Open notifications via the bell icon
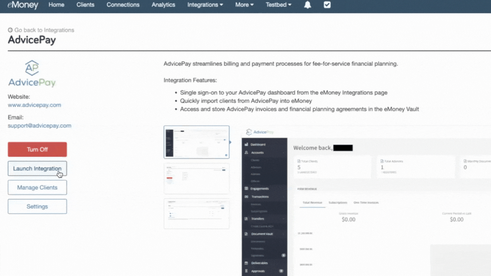This screenshot has width=491, height=276. pos(307,5)
